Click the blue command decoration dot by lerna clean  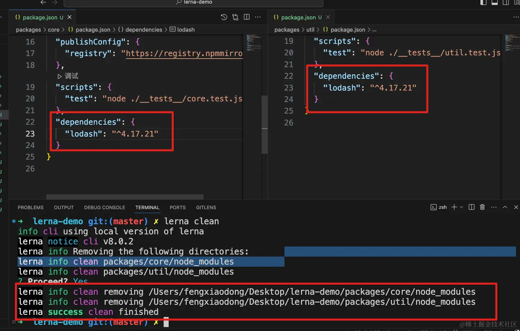pyautogui.click(x=14, y=221)
